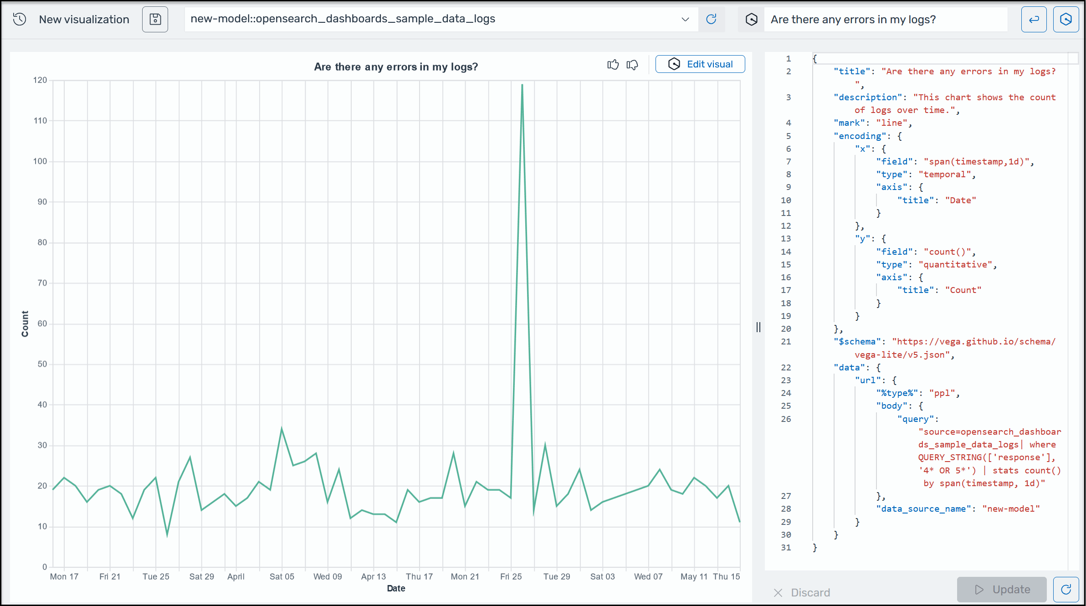This screenshot has width=1086, height=606.
Task: Refresh the dataset with the reload icon
Action: click(x=712, y=19)
